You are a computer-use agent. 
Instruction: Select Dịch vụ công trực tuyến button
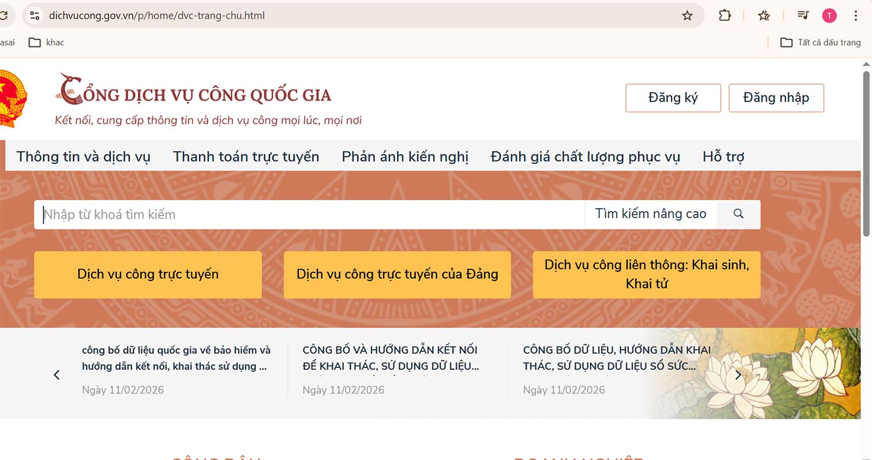click(x=148, y=274)
